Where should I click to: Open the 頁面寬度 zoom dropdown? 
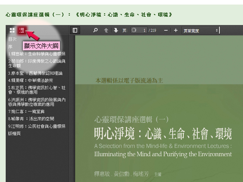tap(200, 30)
